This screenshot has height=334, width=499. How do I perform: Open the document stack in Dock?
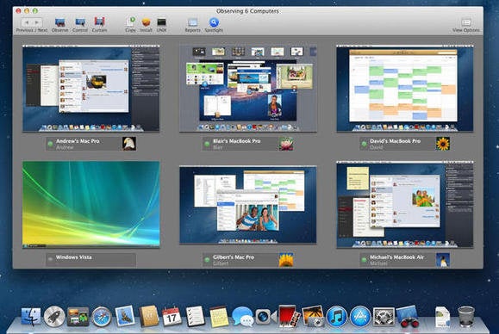[x=443, y=317]
